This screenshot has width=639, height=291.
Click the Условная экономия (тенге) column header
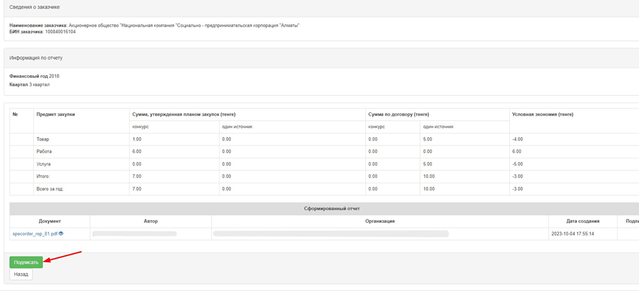(x=542, y=114)
